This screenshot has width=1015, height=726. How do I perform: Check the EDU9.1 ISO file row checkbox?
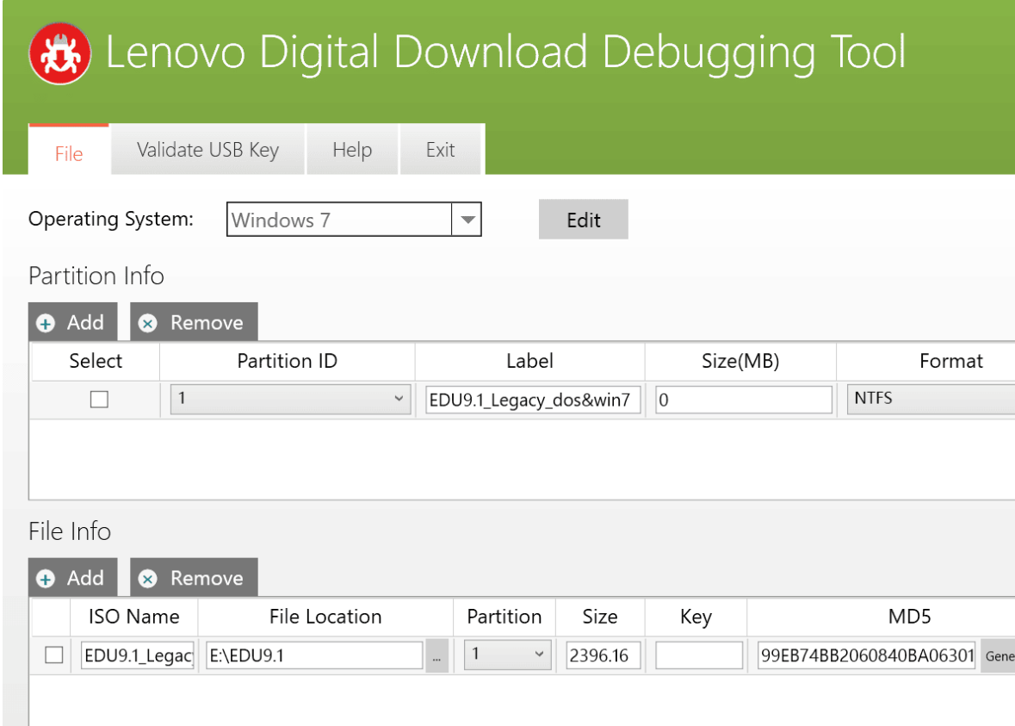[53, 655]
